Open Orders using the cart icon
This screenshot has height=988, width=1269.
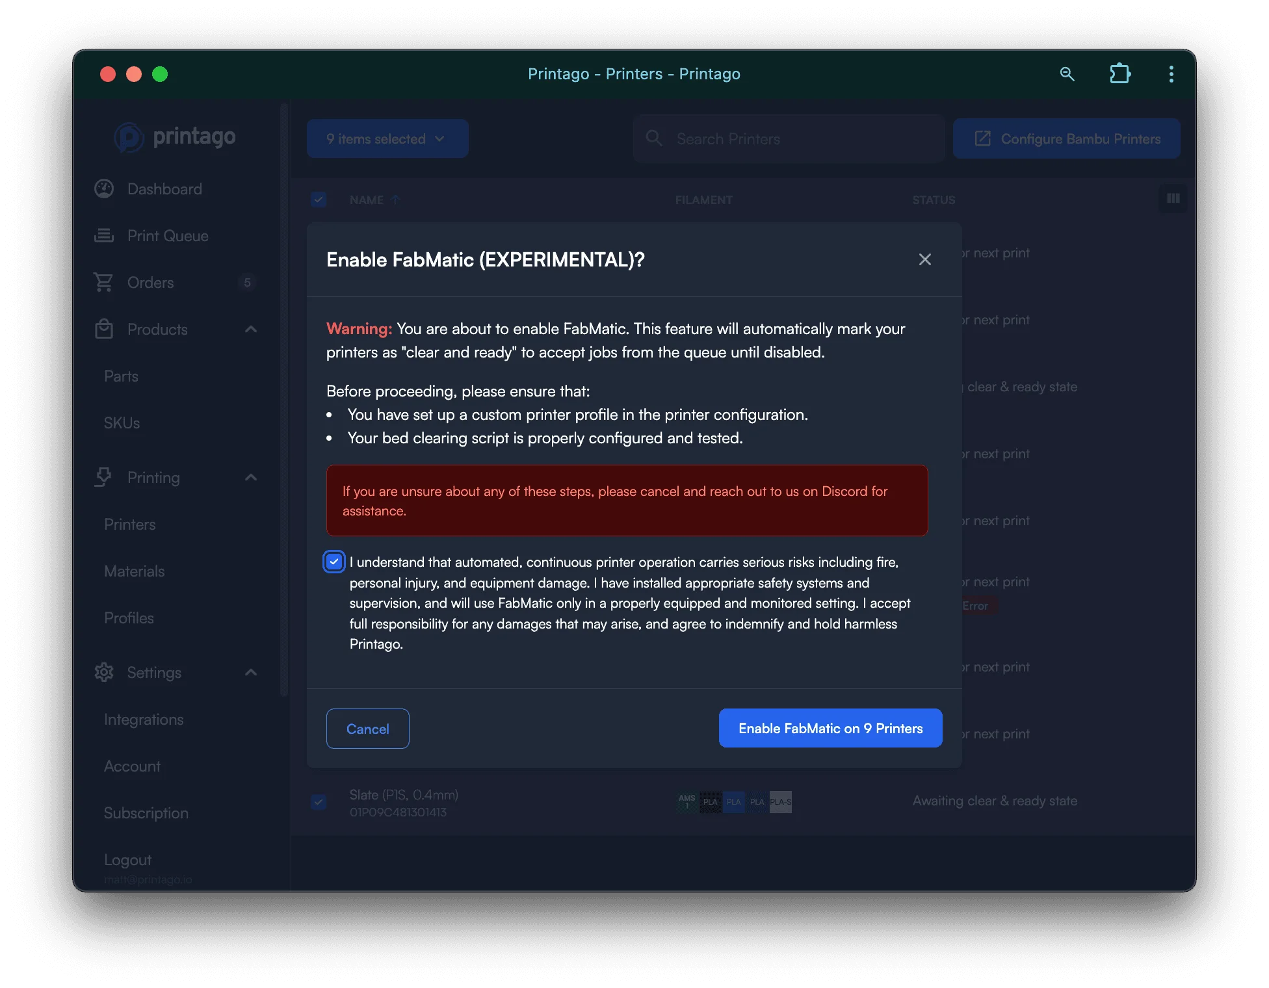(104, 282)
